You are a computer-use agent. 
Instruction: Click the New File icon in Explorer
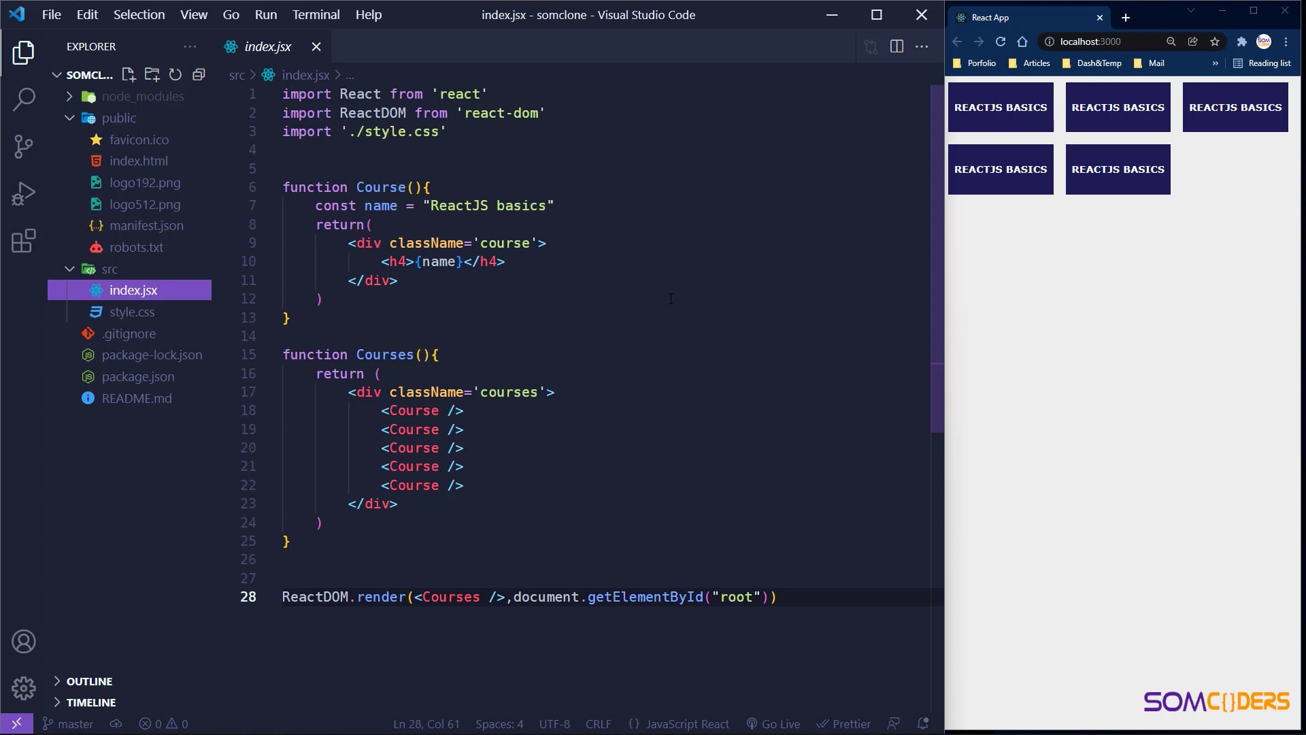[x=129, y=75]
